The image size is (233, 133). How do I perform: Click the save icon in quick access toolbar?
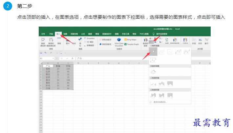tap(41, 53)
